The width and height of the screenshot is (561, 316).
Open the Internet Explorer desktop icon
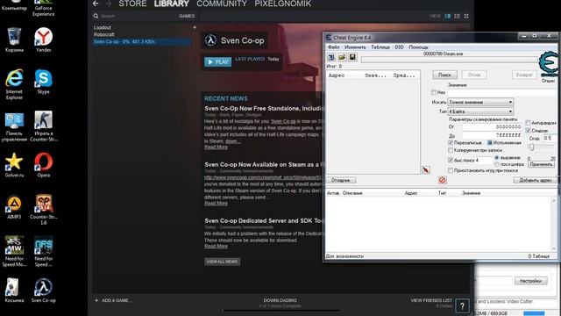pos(14,84)
